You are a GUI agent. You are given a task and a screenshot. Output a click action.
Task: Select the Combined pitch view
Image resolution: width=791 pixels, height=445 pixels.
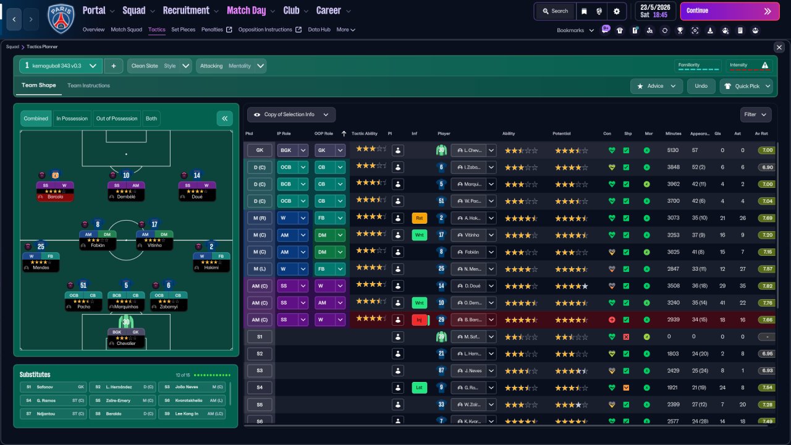click(x=36, y=119)
